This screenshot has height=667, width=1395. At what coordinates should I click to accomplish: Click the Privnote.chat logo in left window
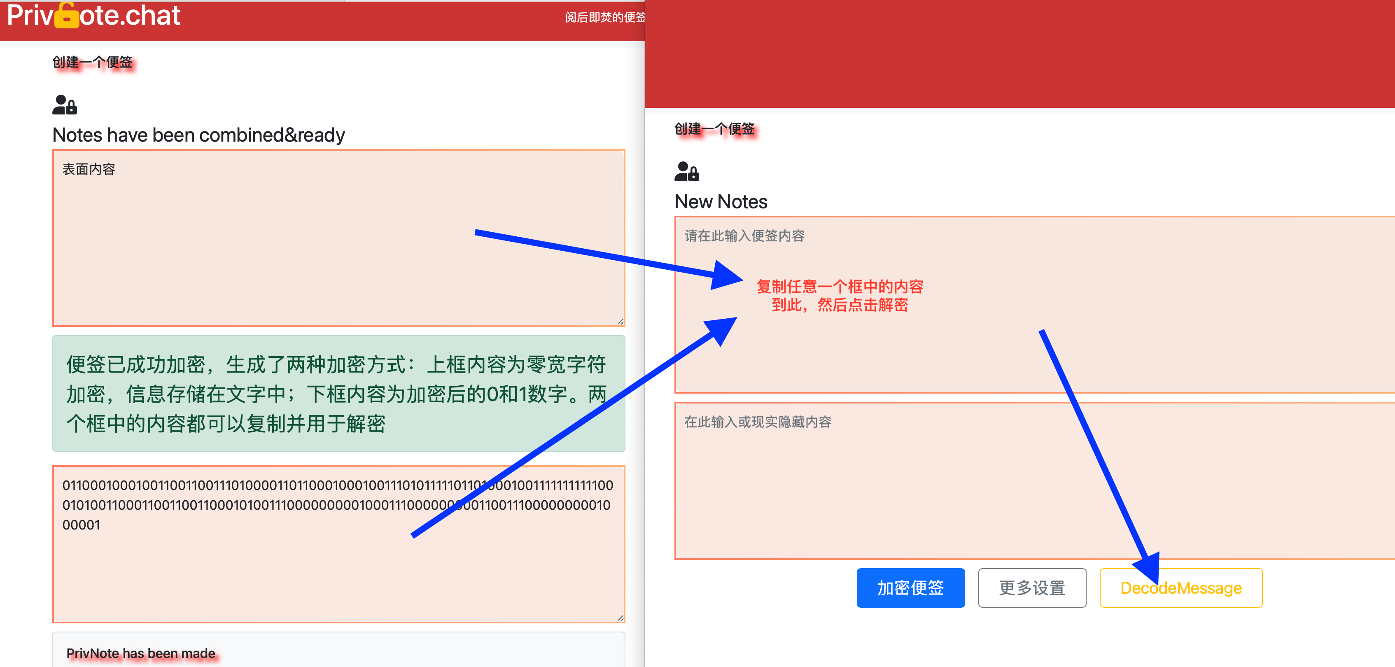[93, 15]
